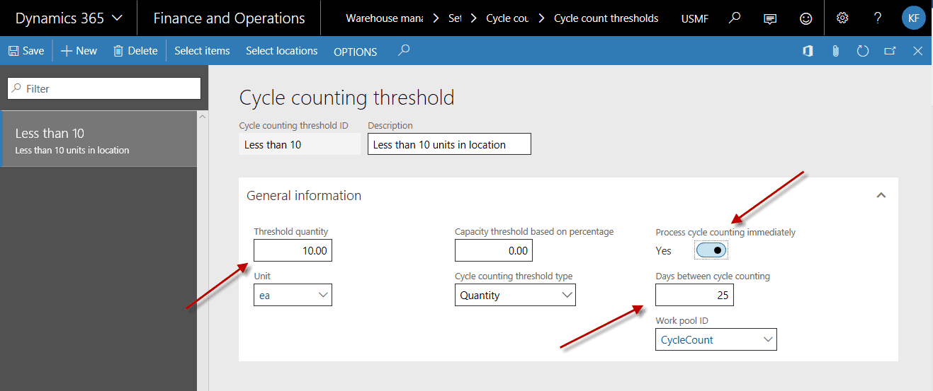Click Select items in action pane
The image size is (933, 391).
(202, 51)
